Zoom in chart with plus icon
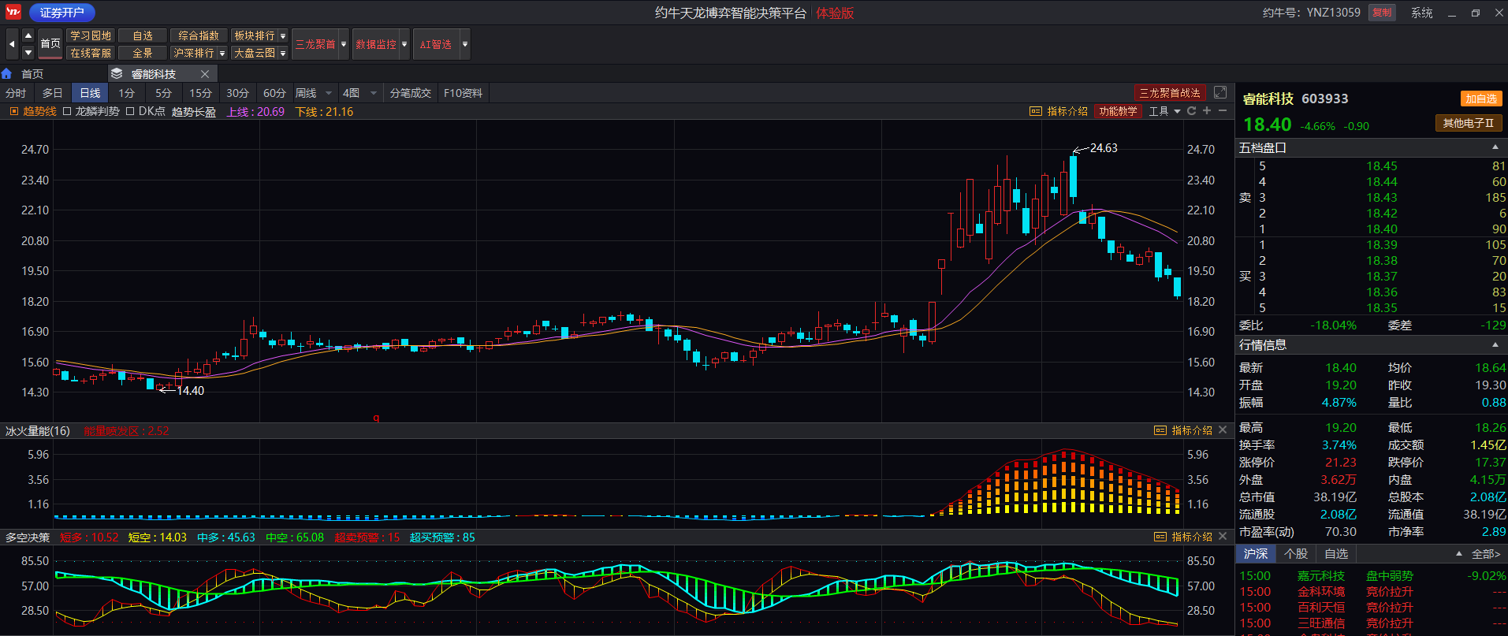 point(1207,111)
